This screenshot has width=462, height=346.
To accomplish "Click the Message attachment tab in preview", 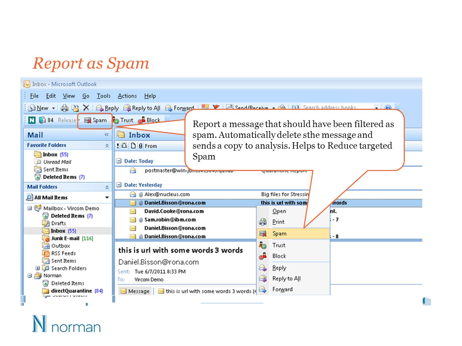I will click(x=135, y=291).
